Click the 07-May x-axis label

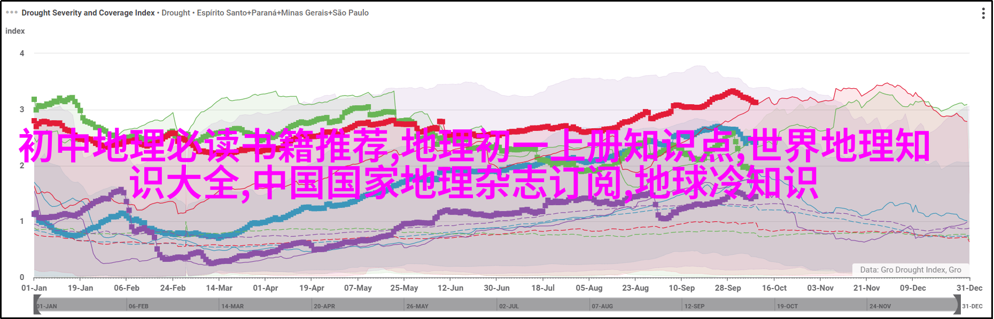click(x=358, y=288)
